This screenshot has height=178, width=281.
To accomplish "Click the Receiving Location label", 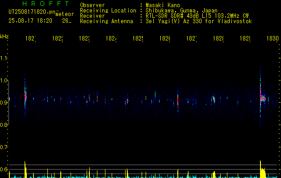I will pos(108,11).
